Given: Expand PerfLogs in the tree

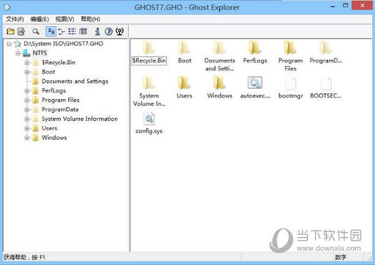Looking at the screenshot, I should click(x=27, y=90).
